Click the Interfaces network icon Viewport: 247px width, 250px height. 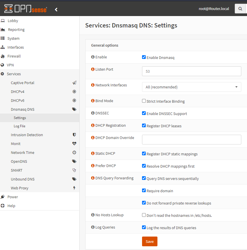tap(3, 47)
